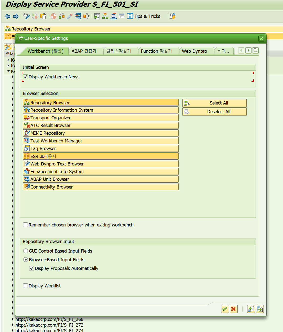283x332 pixels.
Task: Click the Deselect All button
Action: 214,112
